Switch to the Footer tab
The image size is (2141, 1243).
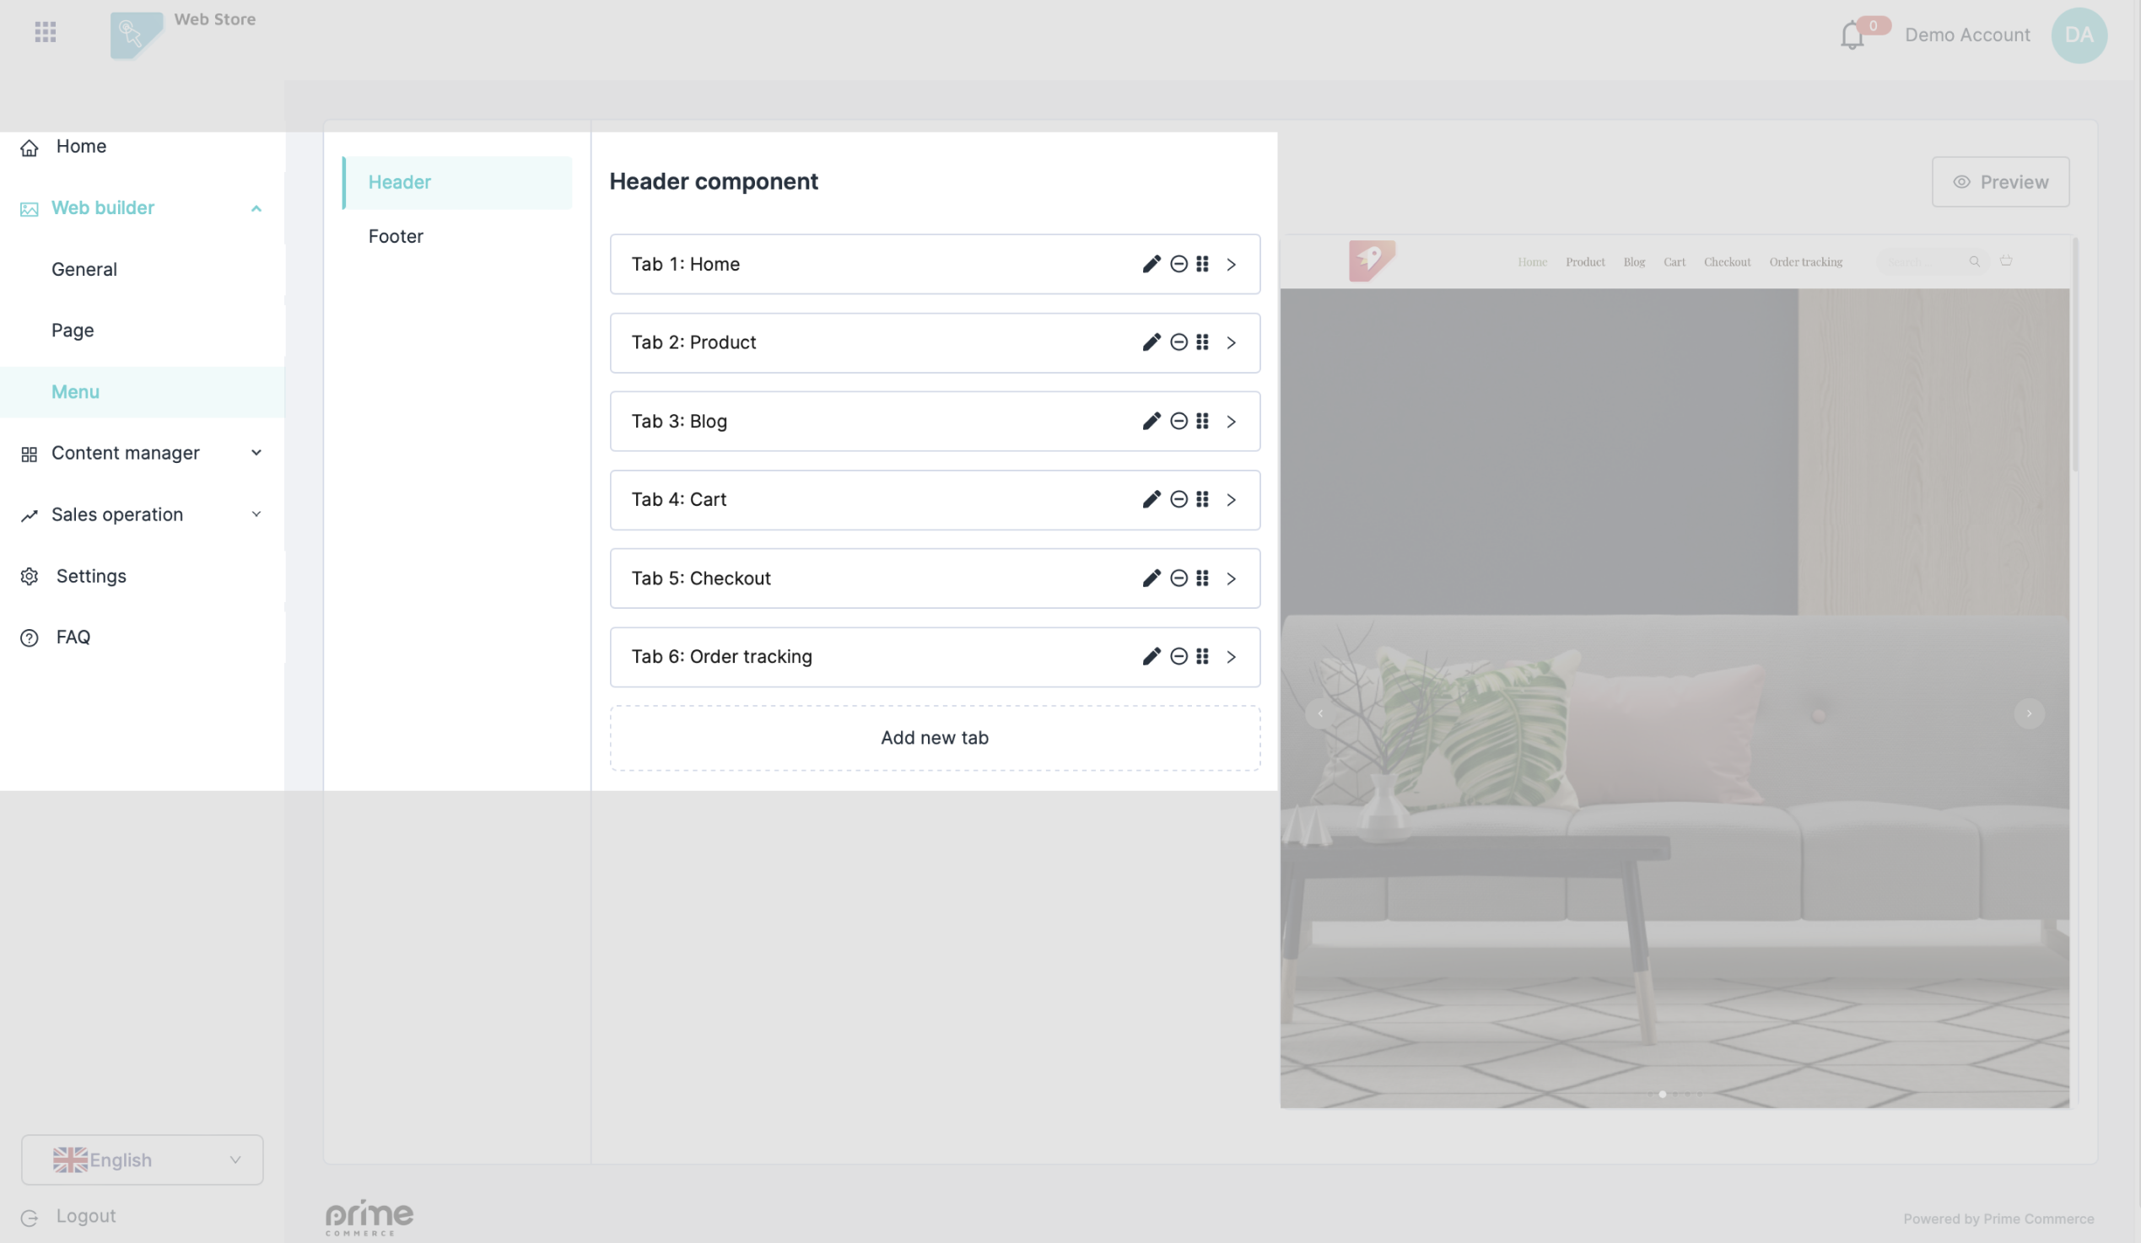click(396, 236)
